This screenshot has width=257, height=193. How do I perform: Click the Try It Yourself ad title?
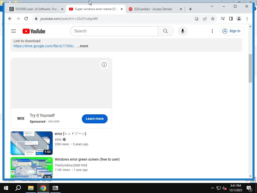pyautogui.click(x=42, y=115)
